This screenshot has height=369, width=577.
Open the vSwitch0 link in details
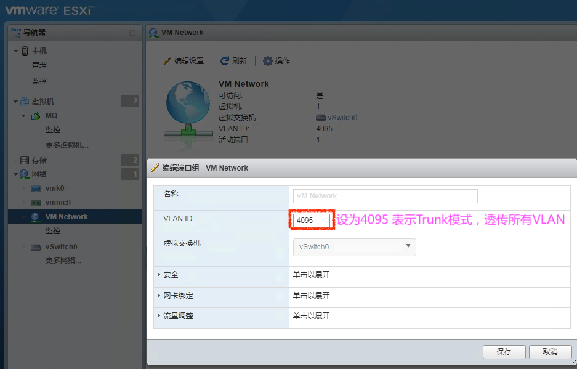(342, 118)
